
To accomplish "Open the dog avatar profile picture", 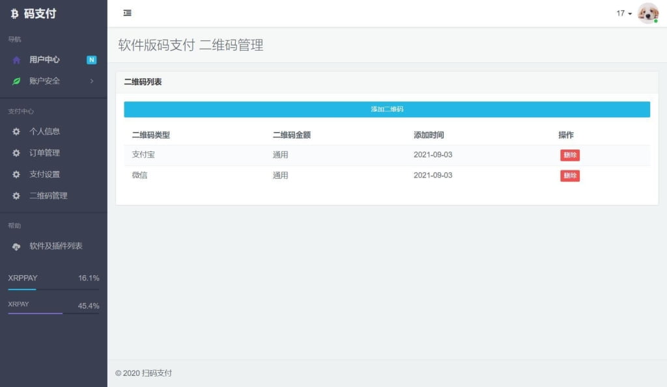I will click(x=648, y=13).
